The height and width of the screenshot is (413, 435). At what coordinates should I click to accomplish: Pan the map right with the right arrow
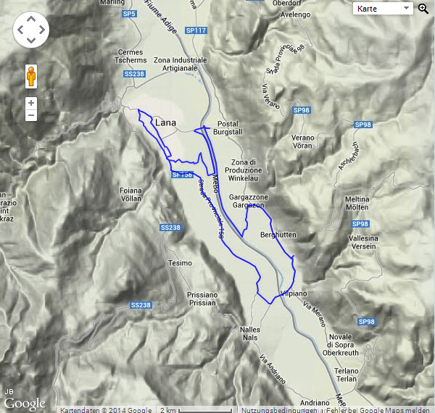point(41,30)
